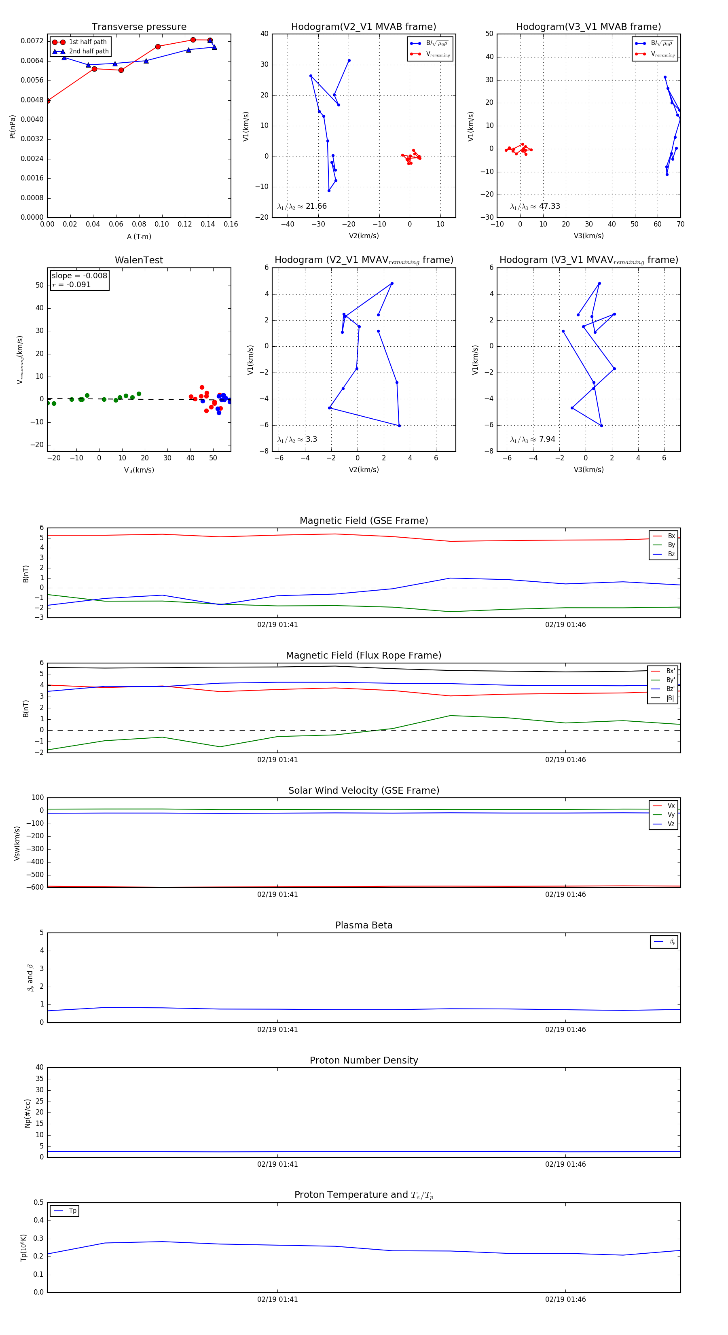Click '02/19 01:41' tick under Magnetic Field GSE plot
The height and width of the screenshot is (1335, 728).
click(x=278, y=625)
